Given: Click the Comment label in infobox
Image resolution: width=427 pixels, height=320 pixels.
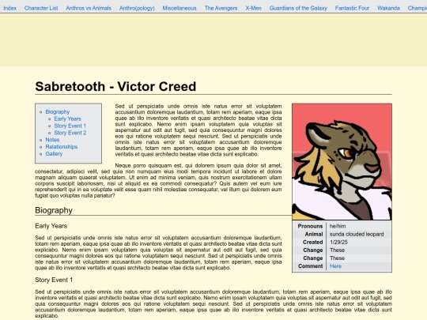Looking at the screenshot, I should (x=311, y=266).
